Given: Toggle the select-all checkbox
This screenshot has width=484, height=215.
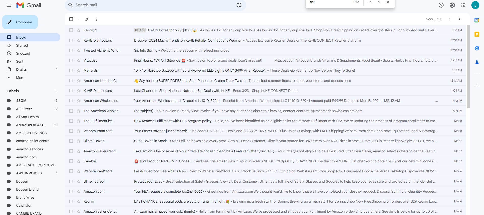Looking at the screenshot, I should [71, 19].
